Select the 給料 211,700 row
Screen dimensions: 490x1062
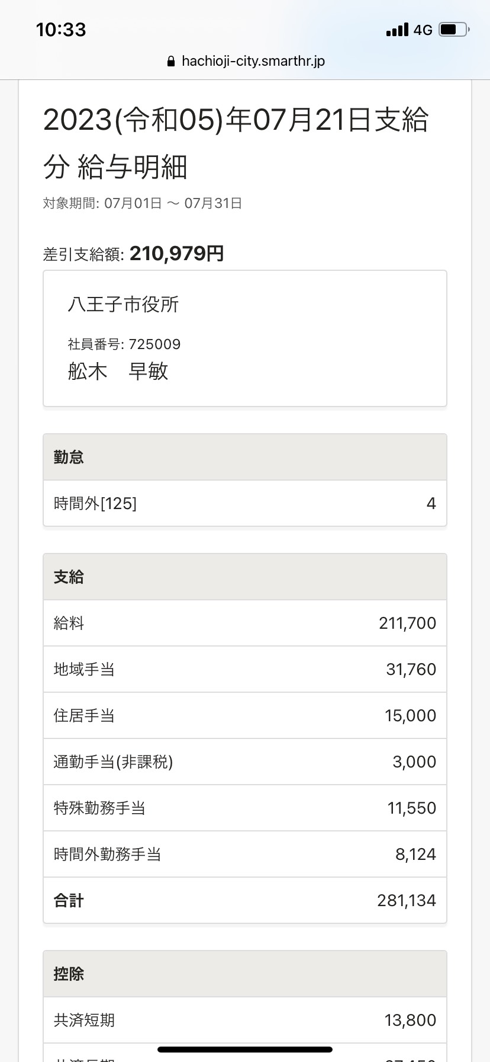[x=245, y=623]
